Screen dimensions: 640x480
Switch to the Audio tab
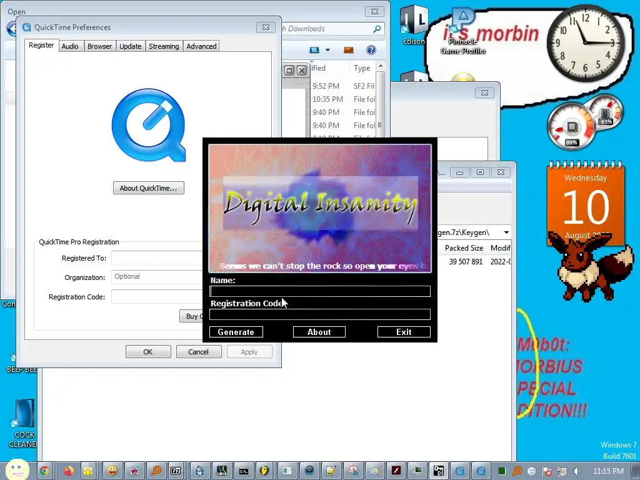coord(70,46)
